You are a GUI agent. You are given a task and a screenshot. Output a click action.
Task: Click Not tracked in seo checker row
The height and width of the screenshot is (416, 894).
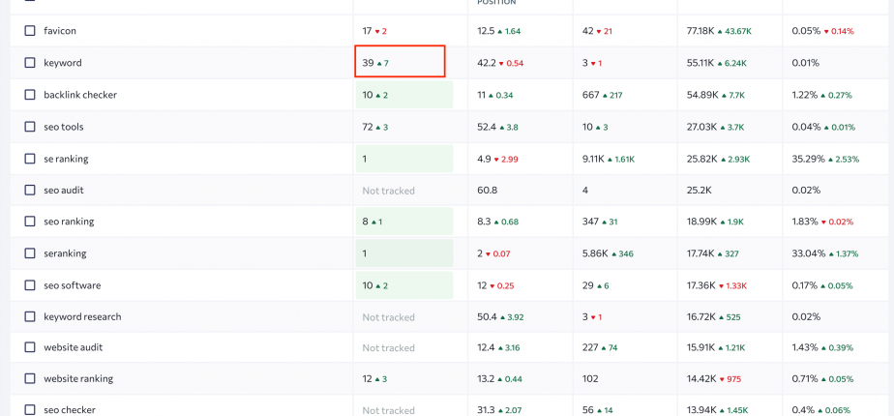pyautogui.click(x=388, y=410)
